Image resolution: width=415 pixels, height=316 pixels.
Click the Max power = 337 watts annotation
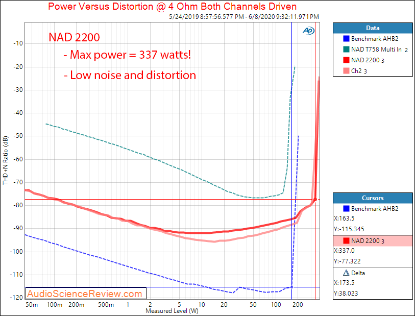tap(127, 55)
